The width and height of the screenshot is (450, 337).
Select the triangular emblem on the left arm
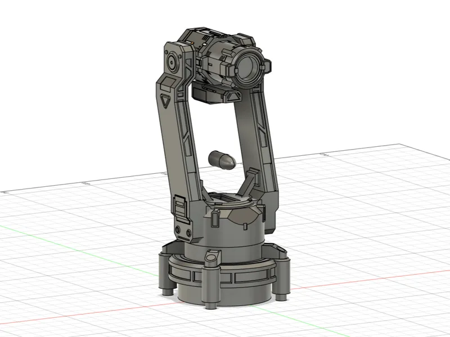[165, 101]
